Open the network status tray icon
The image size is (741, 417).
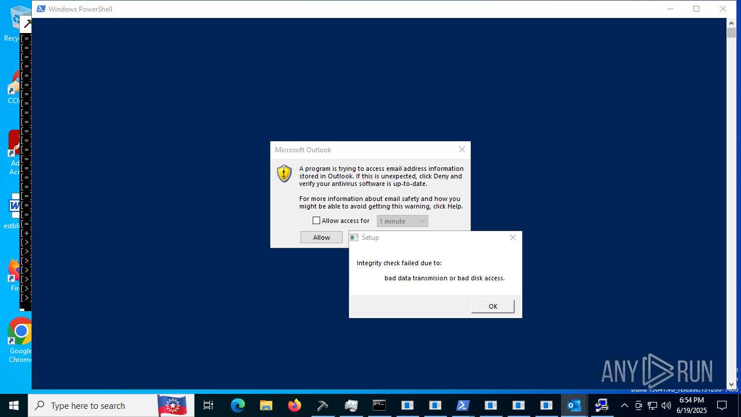[652, 405]
